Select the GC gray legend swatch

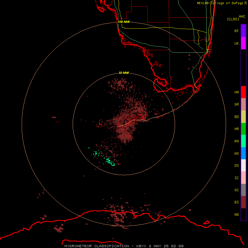pyautogui.click(x=243, y=190)
